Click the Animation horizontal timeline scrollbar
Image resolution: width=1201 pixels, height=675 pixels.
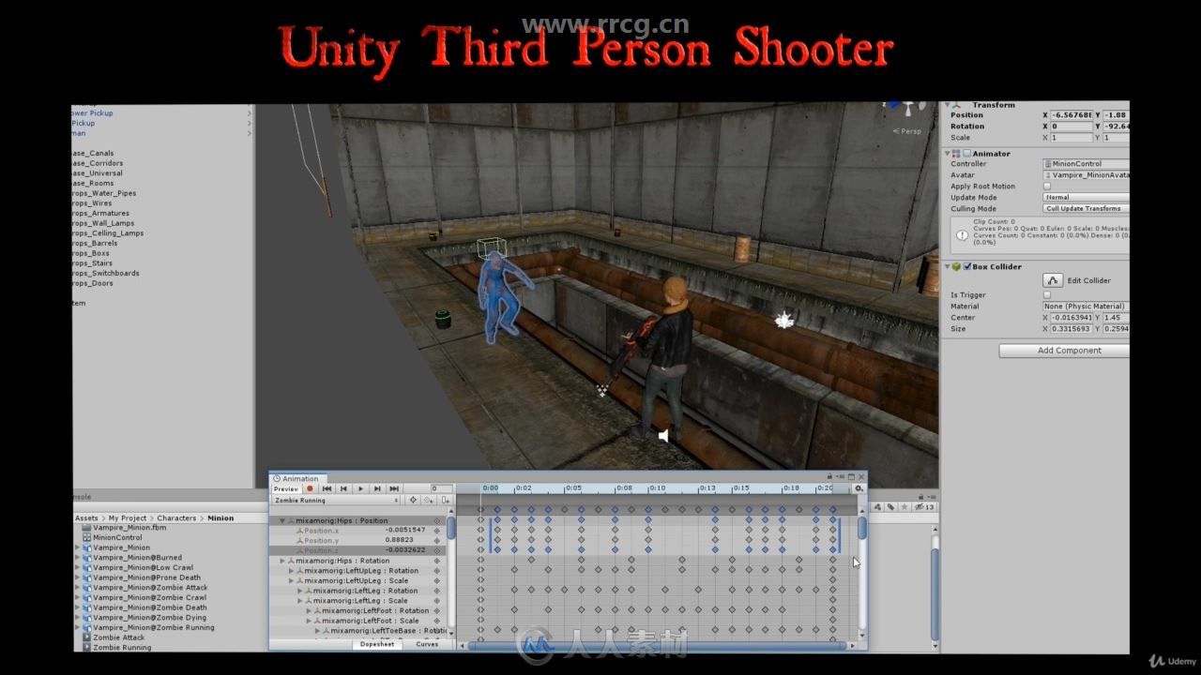(657, 645)
